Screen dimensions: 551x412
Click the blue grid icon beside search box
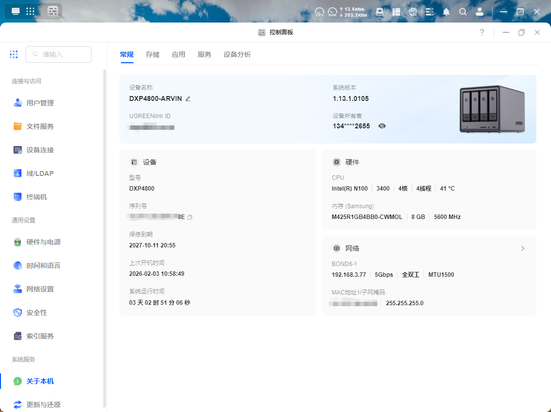tap(14, 54)
